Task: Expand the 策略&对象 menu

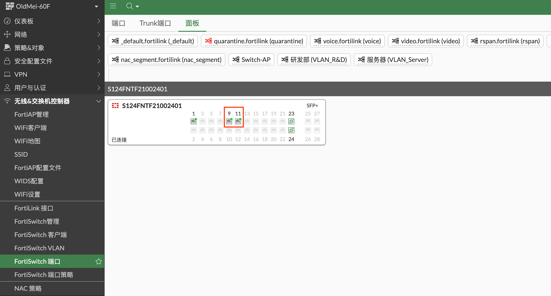Action: (x=52, y=48)
